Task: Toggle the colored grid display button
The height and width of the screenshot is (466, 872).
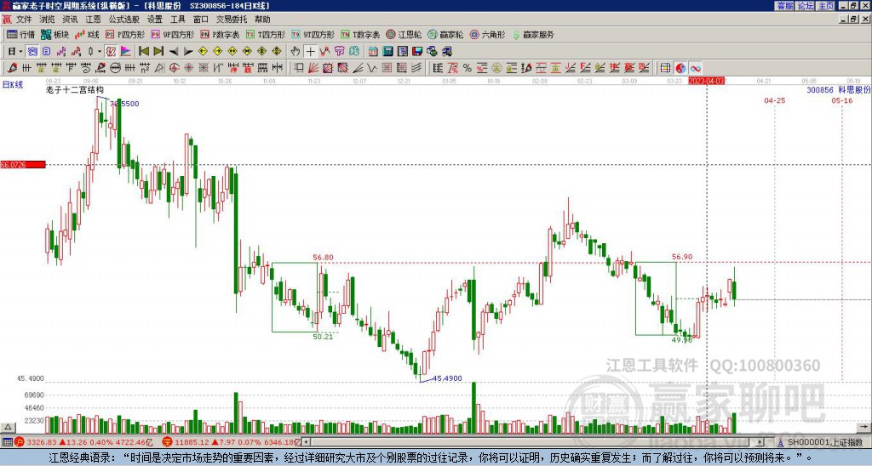Action: [666, 68]
